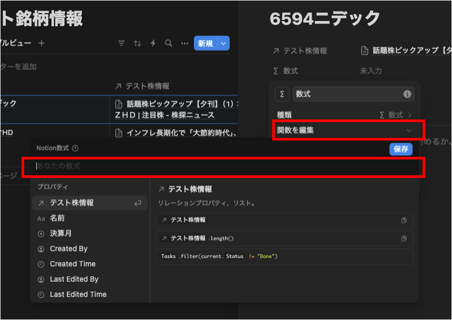Click the clock icon beside Created Time
The width and height of the screenshot is (452, 320).
tap(41, 264)
